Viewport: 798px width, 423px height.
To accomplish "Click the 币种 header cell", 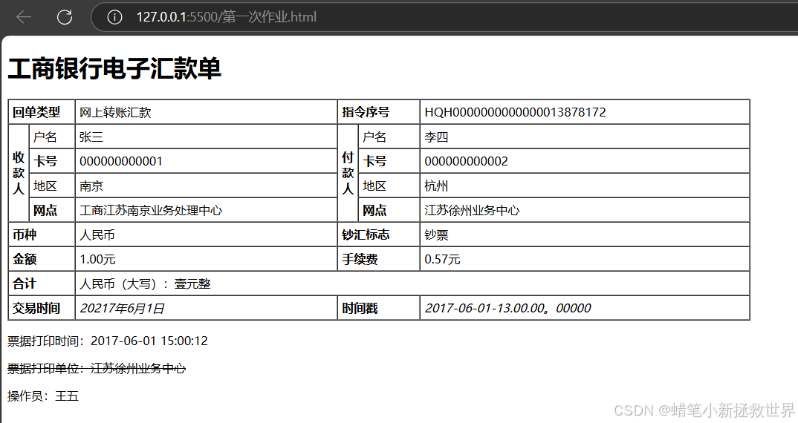I will click(x=42, y=235).
